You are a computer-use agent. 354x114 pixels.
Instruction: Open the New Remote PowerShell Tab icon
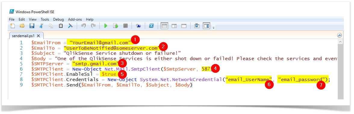tap(138, 26)
